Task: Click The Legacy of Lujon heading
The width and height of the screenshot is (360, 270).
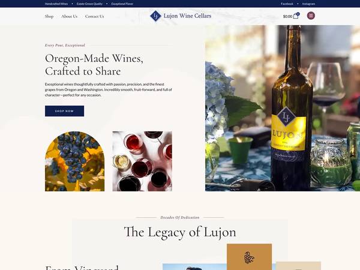Action: pos(180,232)
